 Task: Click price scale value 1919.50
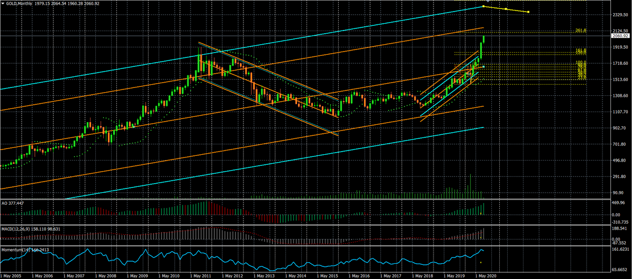621,47
